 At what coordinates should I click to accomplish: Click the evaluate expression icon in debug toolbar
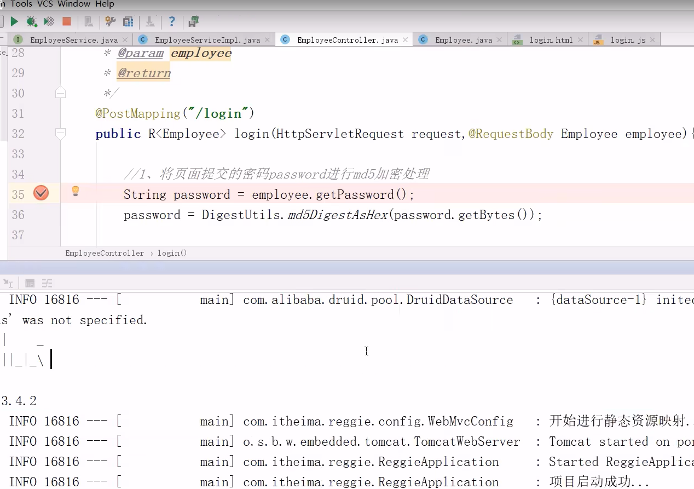click(30, 283)
